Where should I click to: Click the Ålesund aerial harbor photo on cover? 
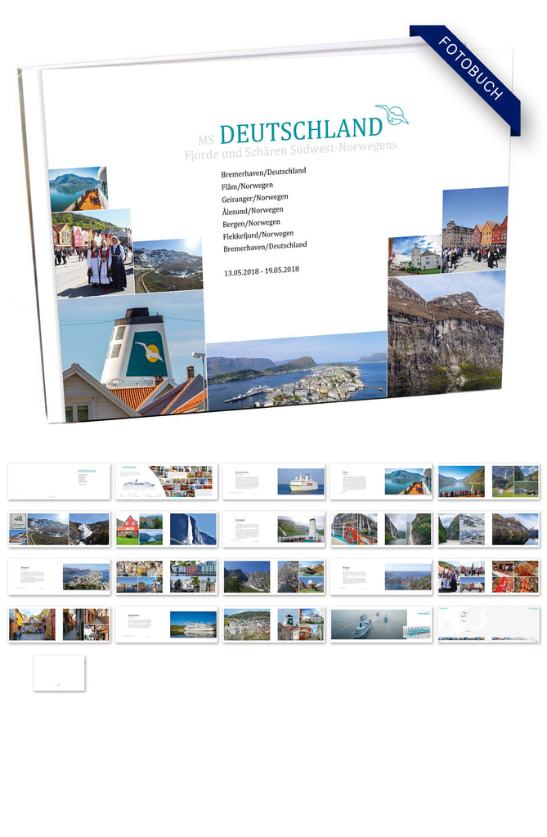click(296, 372)
